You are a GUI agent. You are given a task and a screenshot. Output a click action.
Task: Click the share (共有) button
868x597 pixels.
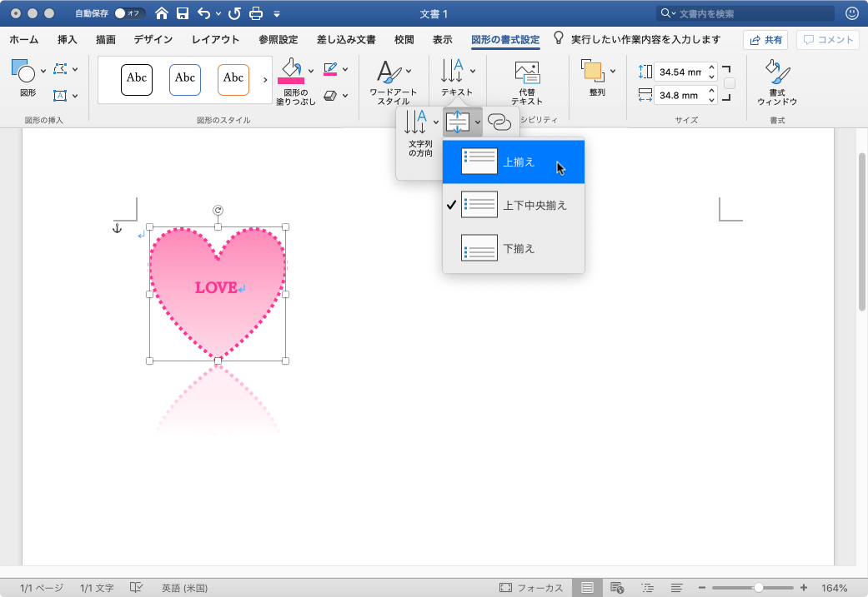[765, 40]
